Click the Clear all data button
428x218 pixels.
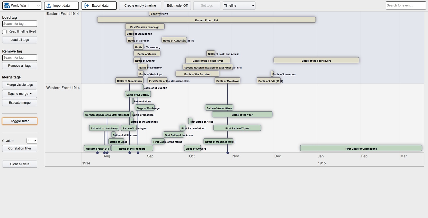tap(20, 164)
